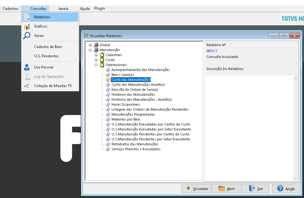Click the Sair button
Viewport: 304px width, 198px height.
click(256, 188)
